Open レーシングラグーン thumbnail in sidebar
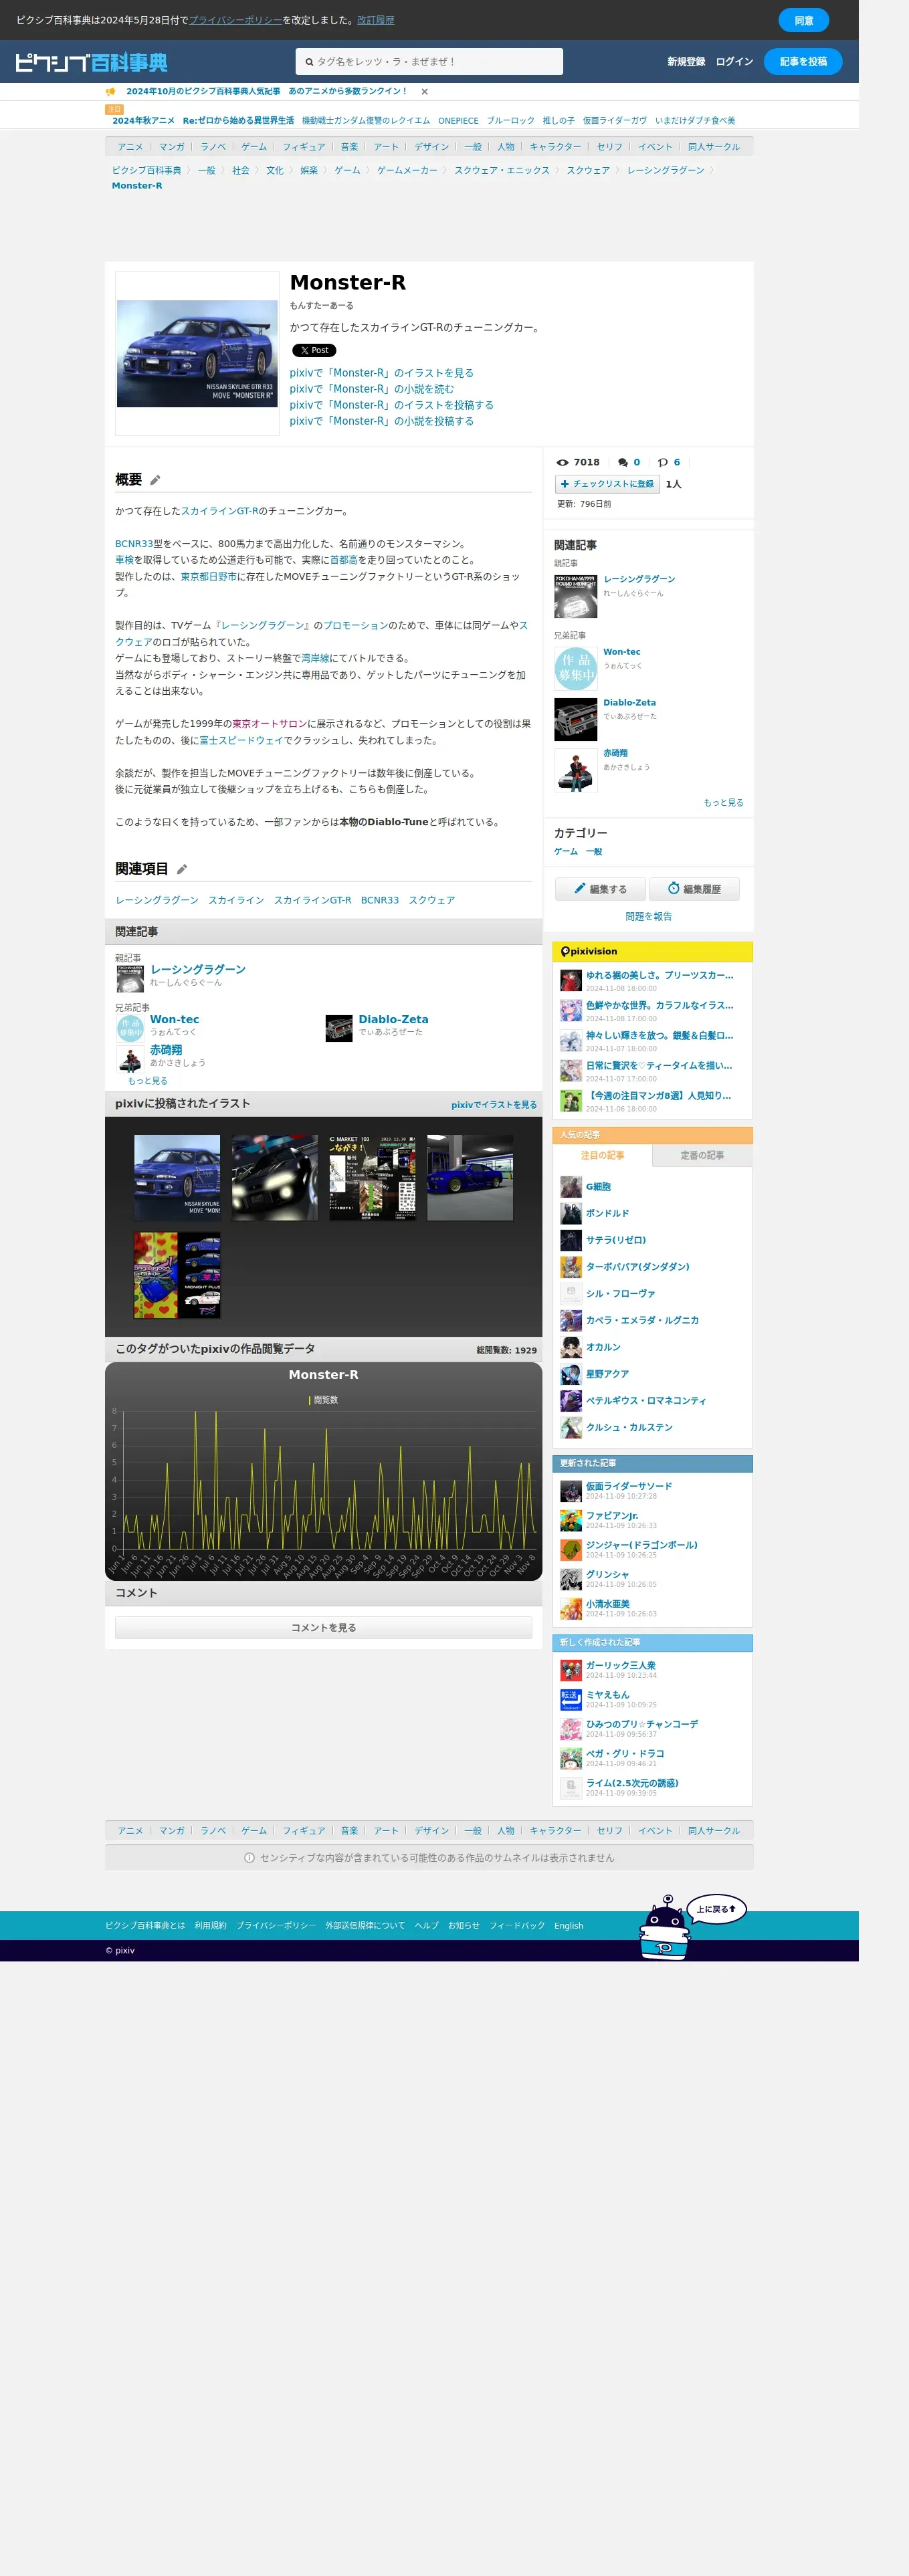 [576, 596]
